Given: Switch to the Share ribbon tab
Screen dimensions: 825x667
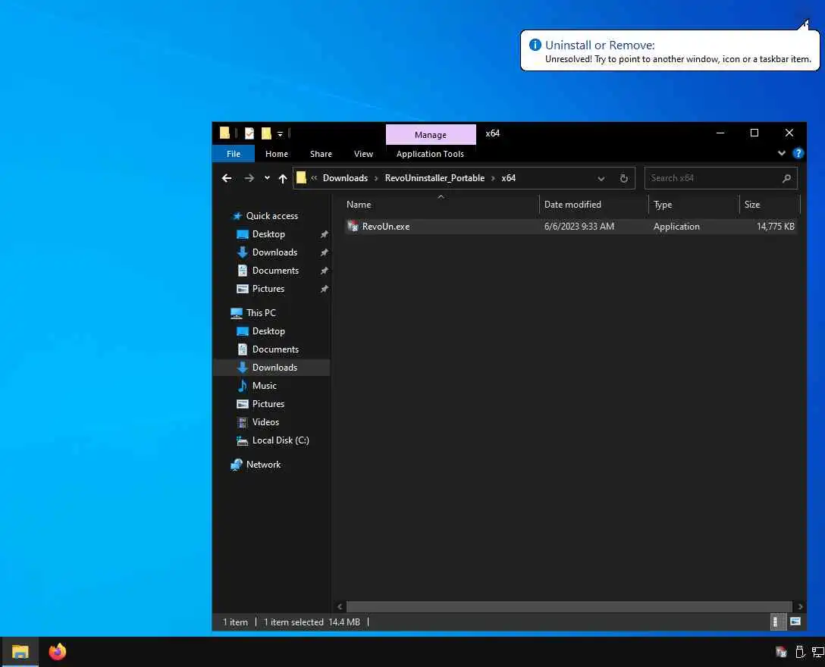Looking at the screenshot, I should 321,154.
